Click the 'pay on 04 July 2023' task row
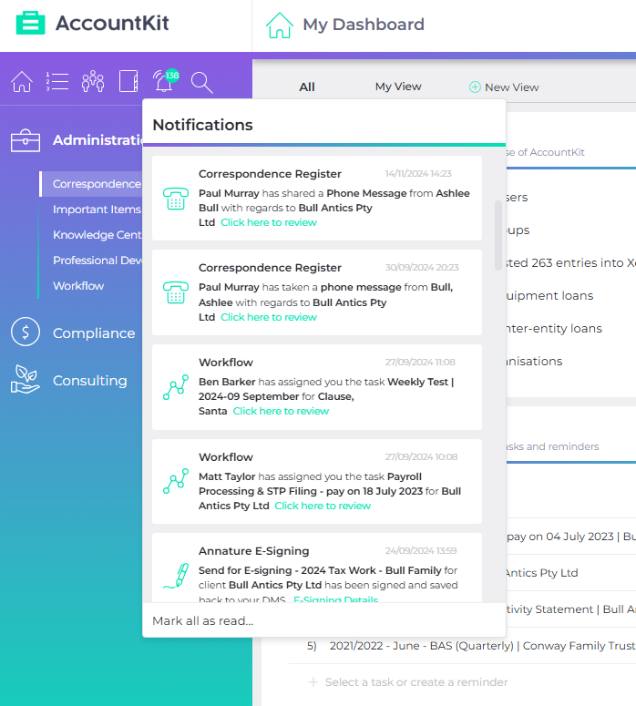This screenshot has height=706, width=636. 570,537
